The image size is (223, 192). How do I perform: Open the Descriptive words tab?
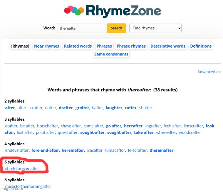(x=168, y=46)
